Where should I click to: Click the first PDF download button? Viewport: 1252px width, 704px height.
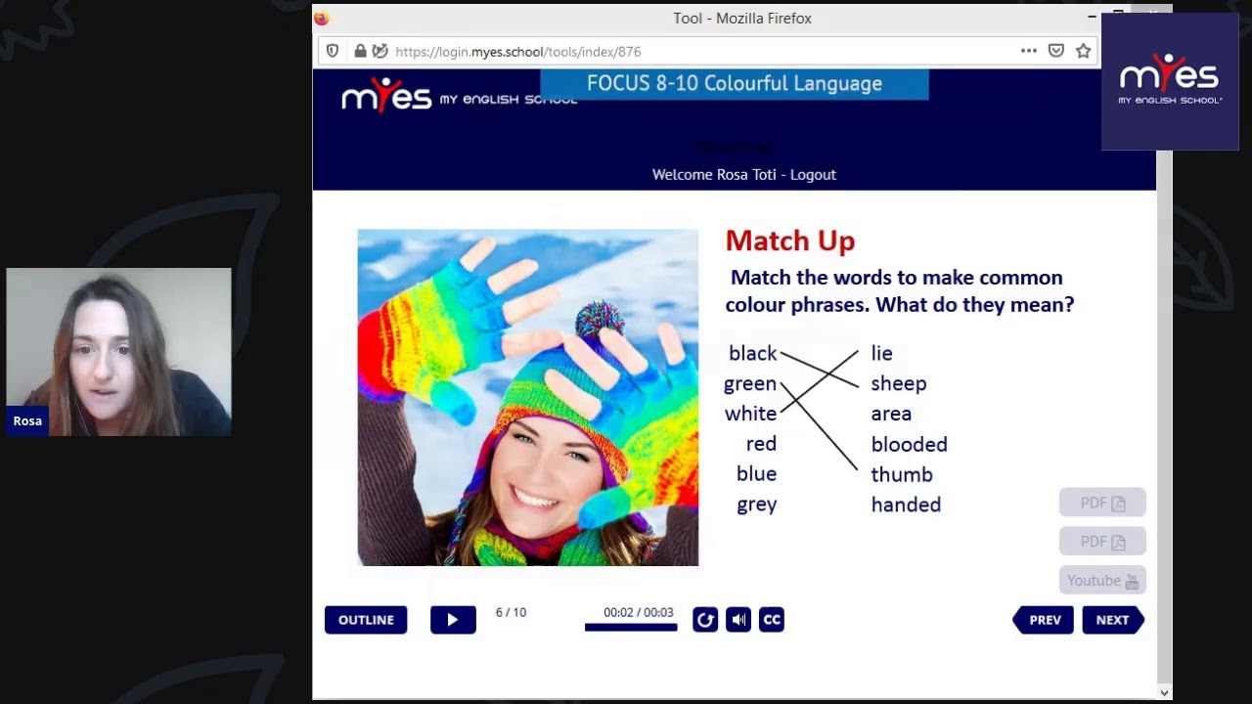(x=1102, y=503)
